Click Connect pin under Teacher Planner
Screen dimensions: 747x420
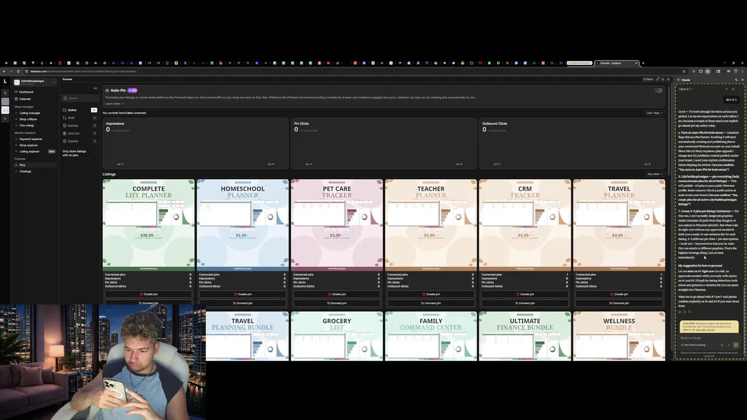(x=431, y=303)
